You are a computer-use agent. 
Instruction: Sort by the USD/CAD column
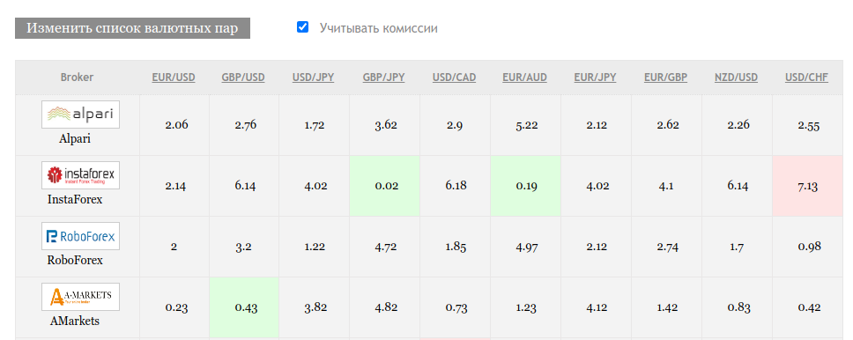454,78
